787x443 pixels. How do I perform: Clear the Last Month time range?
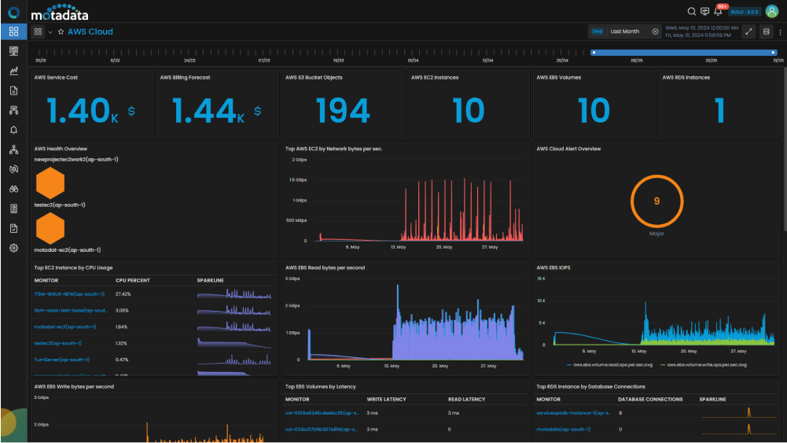[655, 31]
